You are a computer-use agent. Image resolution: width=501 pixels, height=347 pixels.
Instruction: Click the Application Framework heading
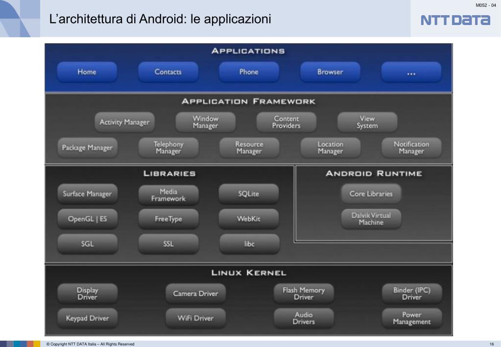point(249,102)
